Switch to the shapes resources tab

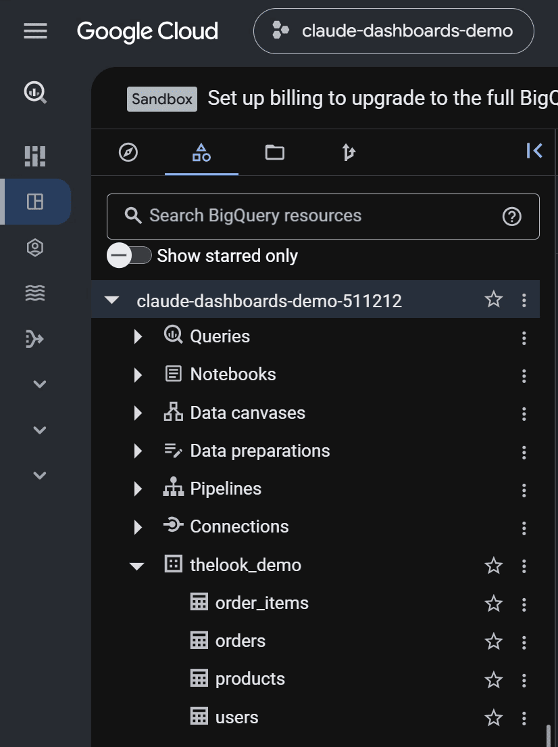pos(202,152)
